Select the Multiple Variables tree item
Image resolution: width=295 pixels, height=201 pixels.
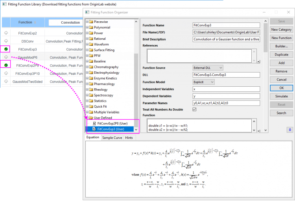click(x=107, y=112)
